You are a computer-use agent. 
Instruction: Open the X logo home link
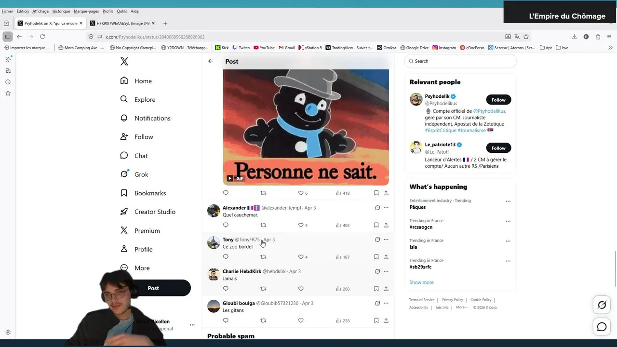(124, 61)
